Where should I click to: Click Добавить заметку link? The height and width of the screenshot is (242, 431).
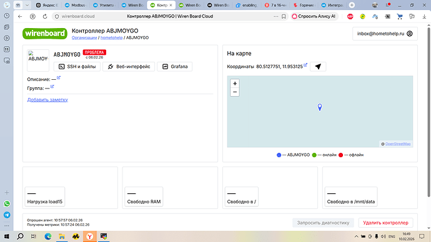tap(47, 100)
